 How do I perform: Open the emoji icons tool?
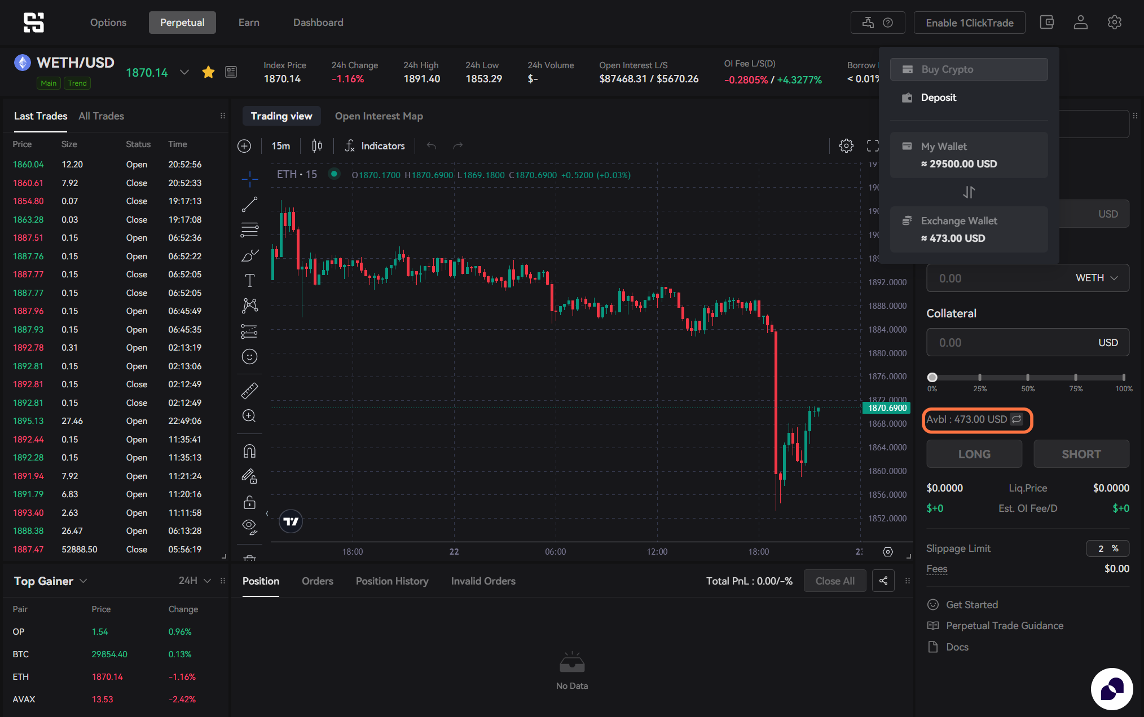click(x=249, y=356)
